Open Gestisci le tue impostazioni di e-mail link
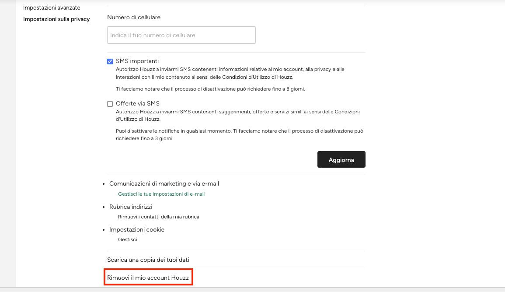The height and width of the screenshot is (292, 505). [x=161, y=194]
